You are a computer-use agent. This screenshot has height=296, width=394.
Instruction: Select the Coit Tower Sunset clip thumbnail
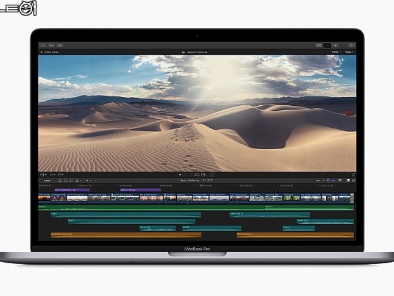[239, 197]
